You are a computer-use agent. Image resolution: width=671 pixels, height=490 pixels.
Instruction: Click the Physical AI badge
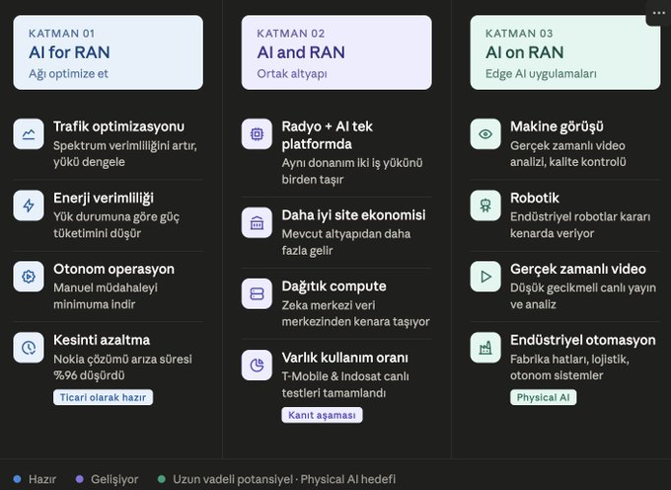(543, 397)
